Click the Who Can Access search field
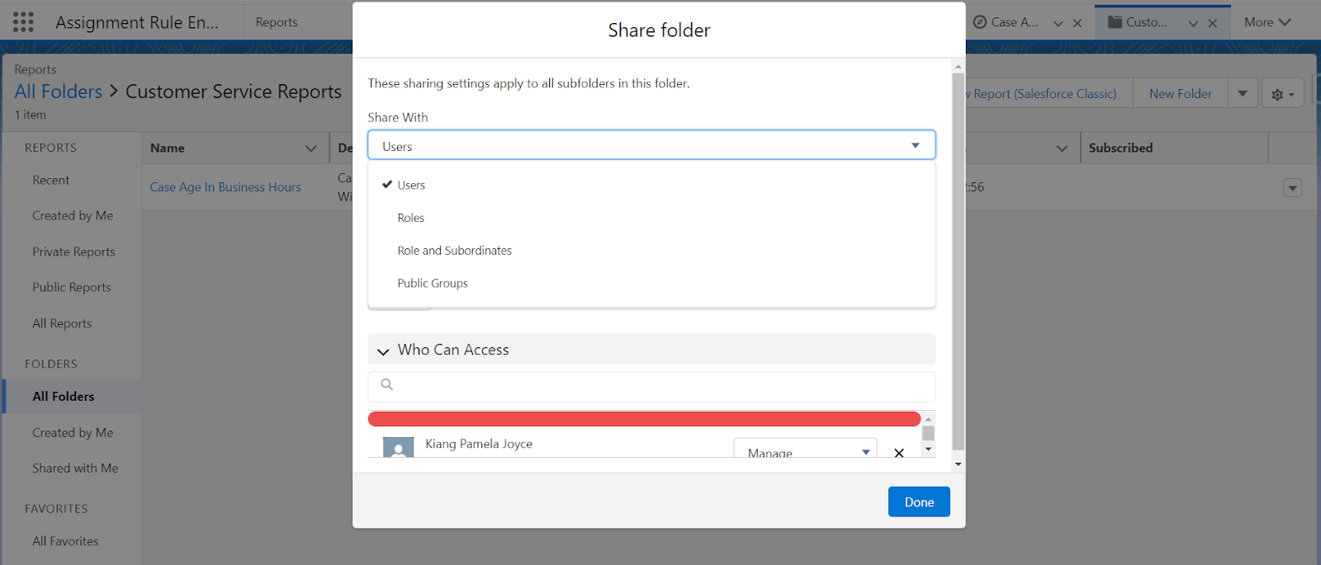The height and width of the screenshot is (565, 1321). point(651,387)
